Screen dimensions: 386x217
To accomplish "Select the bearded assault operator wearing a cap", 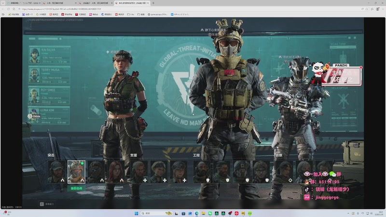I will pyautogui.click(x=56, y=172).
